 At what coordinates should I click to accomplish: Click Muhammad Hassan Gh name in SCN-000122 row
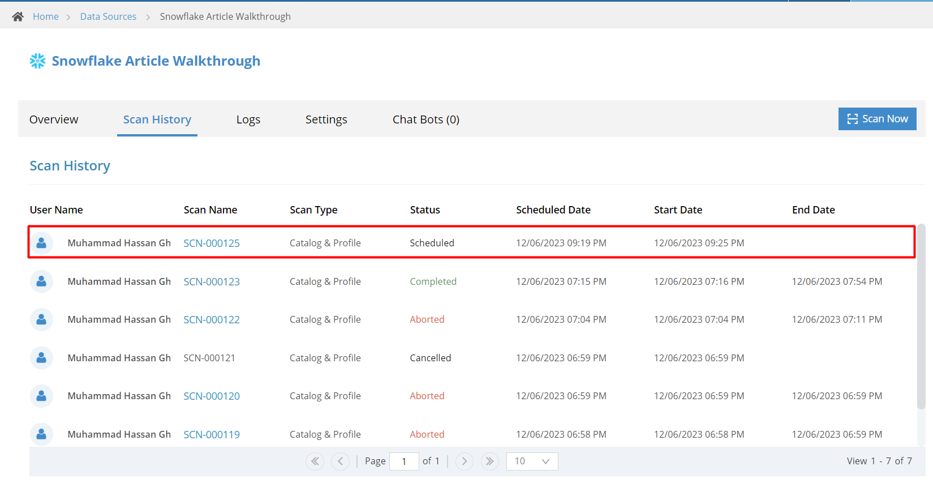pyautogui.click(x=119, y=319)
